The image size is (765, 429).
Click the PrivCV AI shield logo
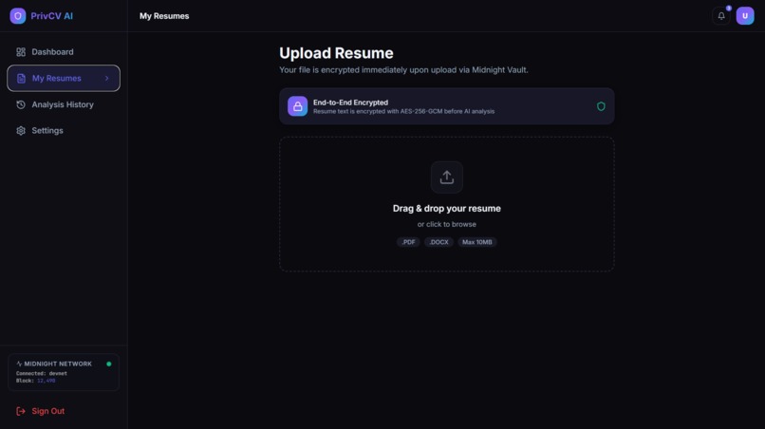pos(18,16)
